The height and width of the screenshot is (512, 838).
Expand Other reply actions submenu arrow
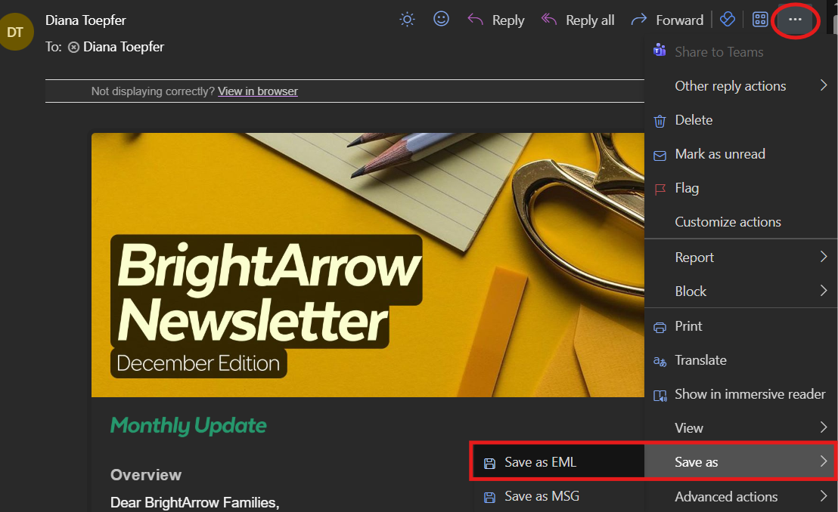click(x=824, y=85)
